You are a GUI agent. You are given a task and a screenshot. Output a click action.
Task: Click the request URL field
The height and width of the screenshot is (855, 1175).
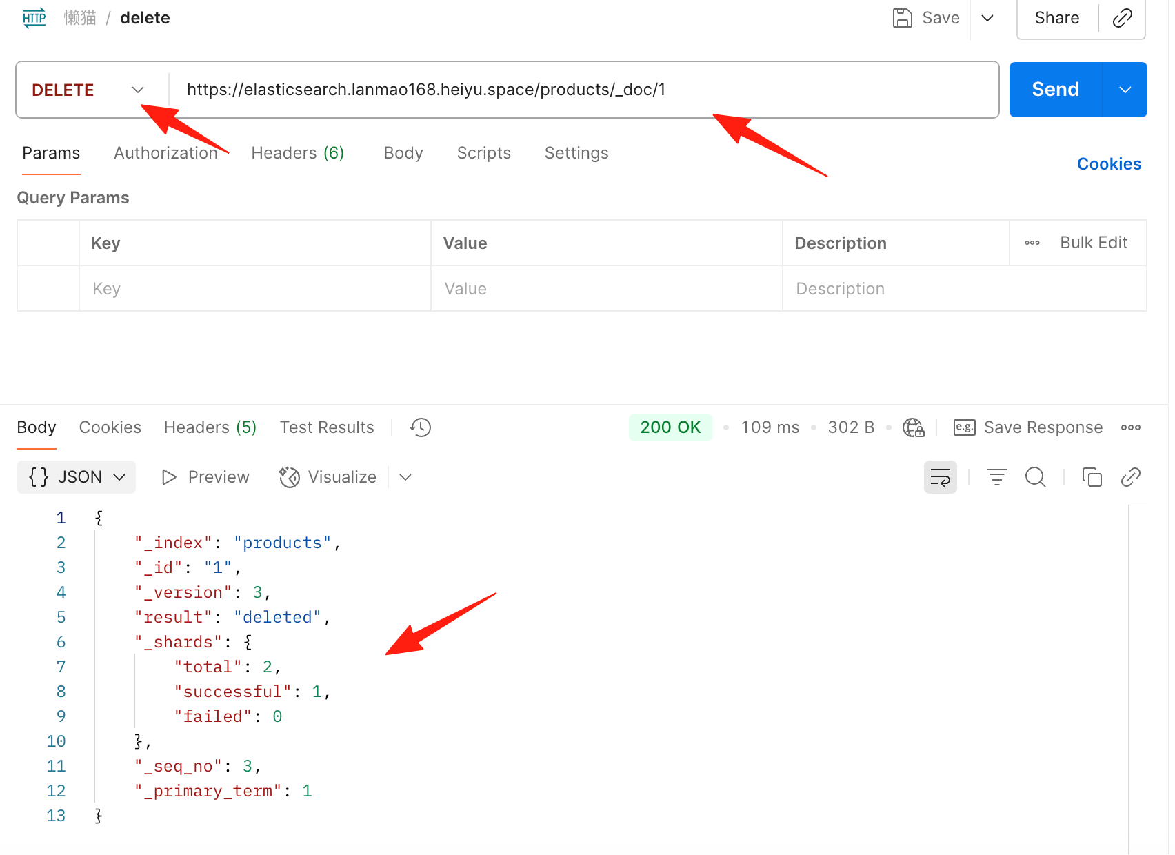click(x=583, y=90)
